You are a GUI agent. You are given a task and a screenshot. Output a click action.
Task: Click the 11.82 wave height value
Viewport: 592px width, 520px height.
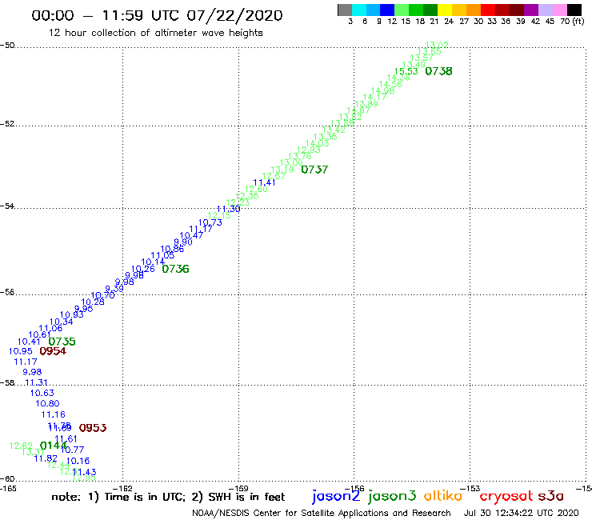pos(46,459)
